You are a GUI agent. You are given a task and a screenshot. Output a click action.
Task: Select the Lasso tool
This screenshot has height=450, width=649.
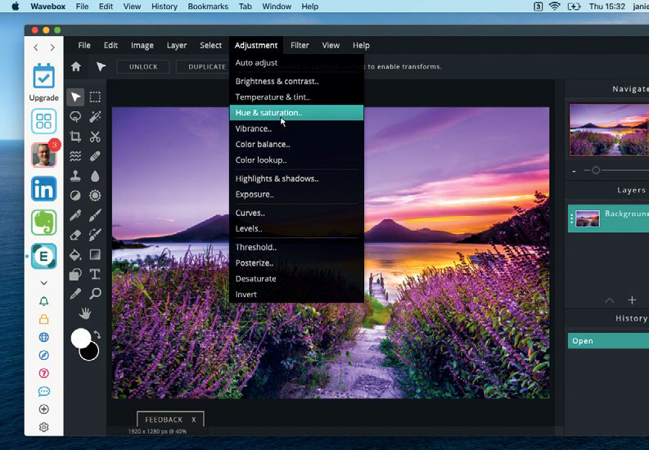click(x=75, y=117)
